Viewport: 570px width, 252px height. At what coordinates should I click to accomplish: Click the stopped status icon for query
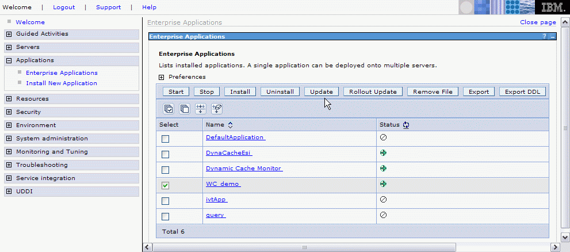[x=383, y=215]
